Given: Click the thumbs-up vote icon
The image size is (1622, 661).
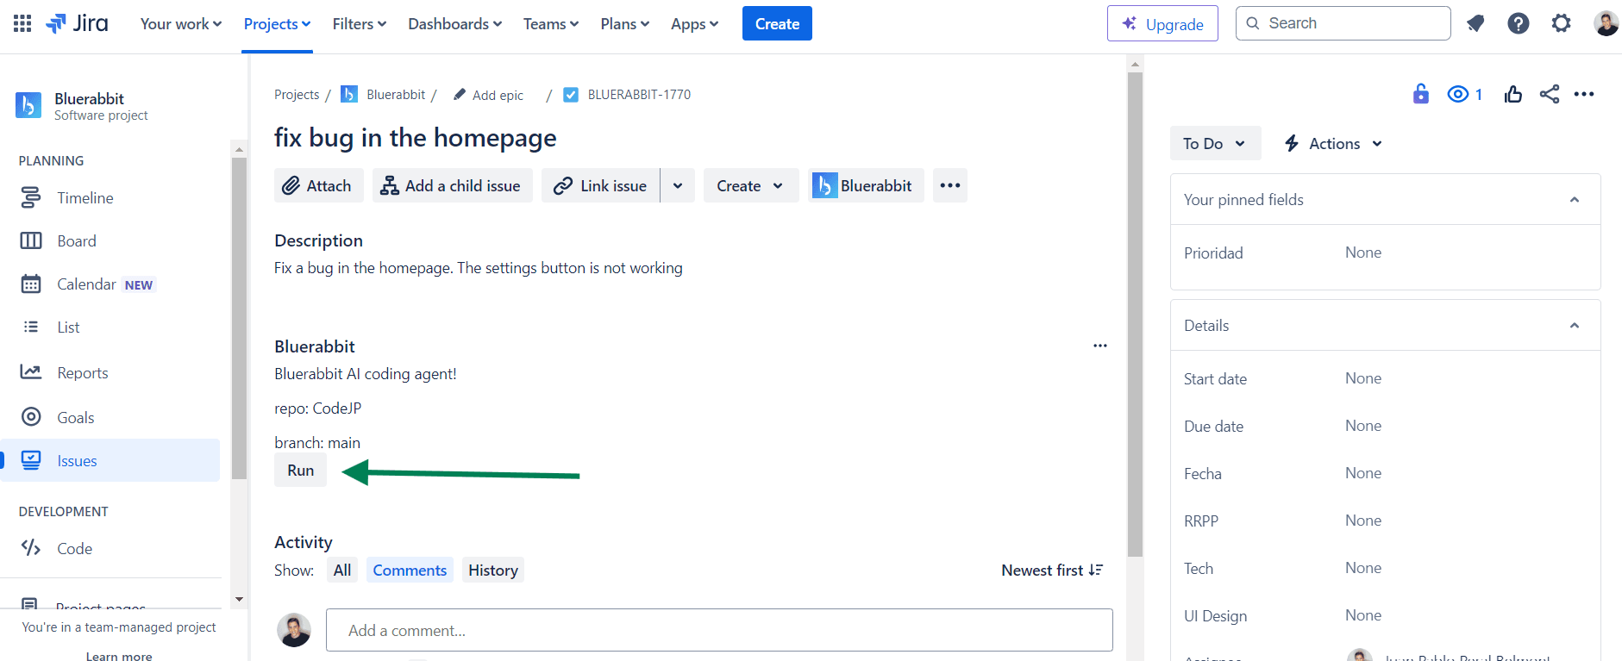Looking at the screenshot, I should (1512, 94).
